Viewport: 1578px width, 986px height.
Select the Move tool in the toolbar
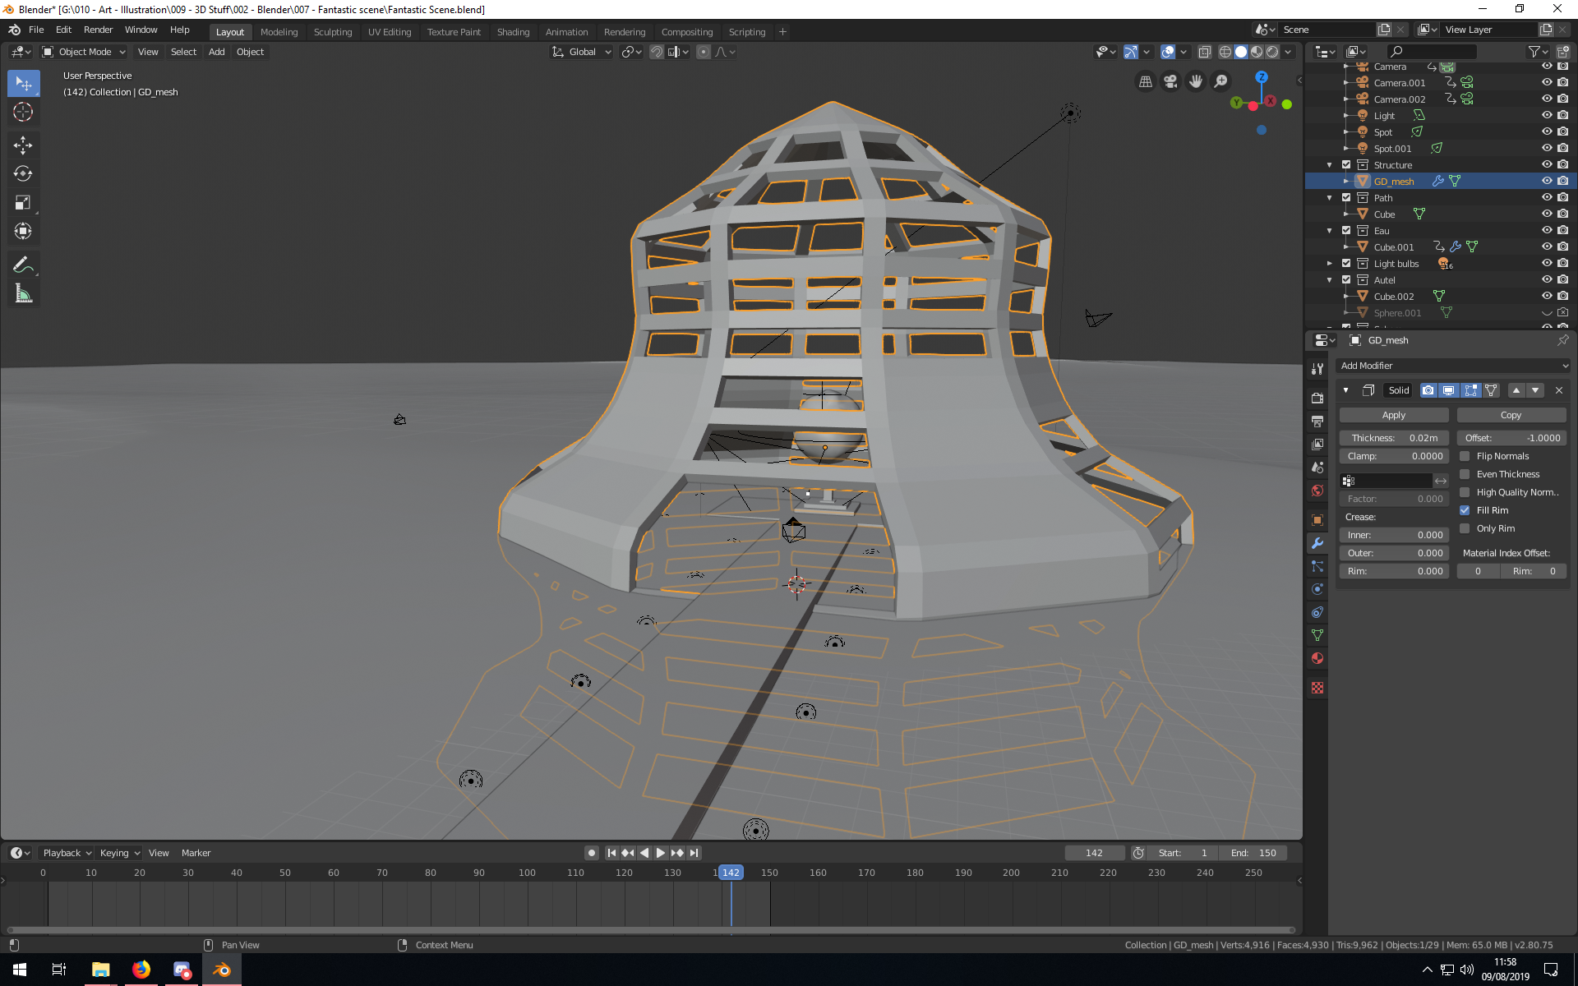[23, 145]
